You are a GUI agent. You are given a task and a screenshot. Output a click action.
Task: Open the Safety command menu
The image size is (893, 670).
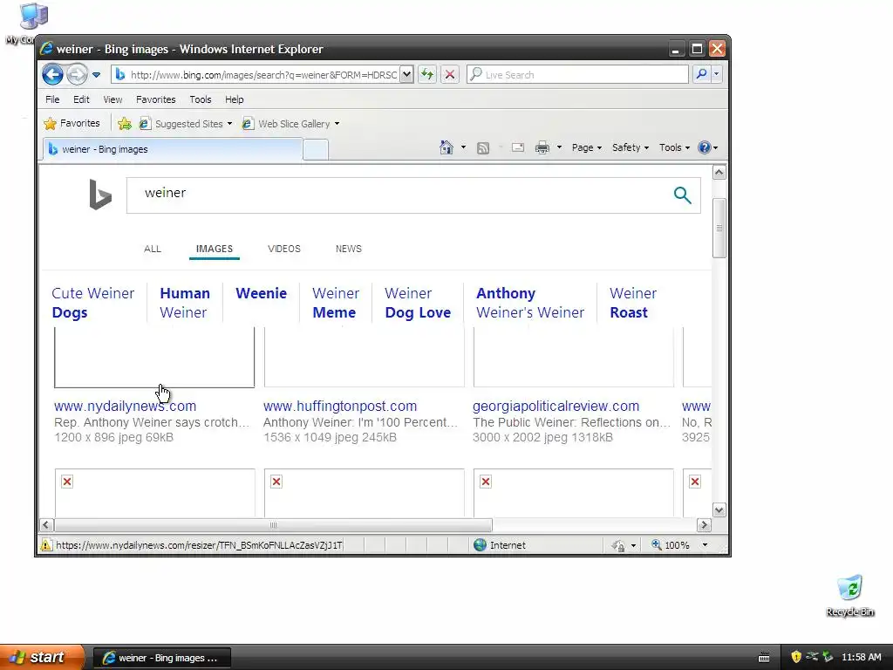(x=630, y=147)
